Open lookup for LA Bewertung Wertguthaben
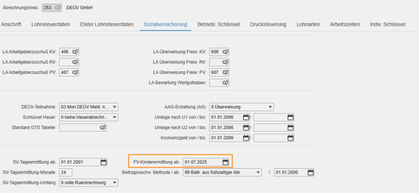The height and width of the screenshot is (193, 419). click(x=226, y=83)
